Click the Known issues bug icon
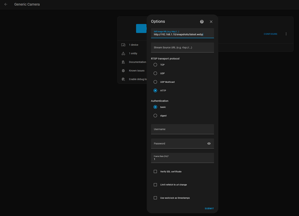Image resolution: width=299 pixels, height=216 pixels. pyautogui.click(x=123, y=71)
